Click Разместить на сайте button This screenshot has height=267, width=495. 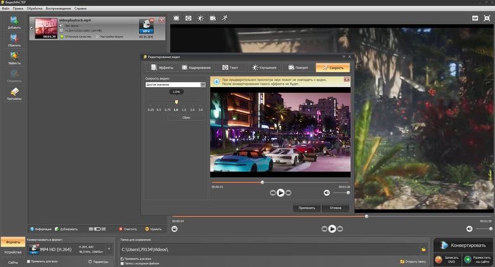click(x=478, y=260)
